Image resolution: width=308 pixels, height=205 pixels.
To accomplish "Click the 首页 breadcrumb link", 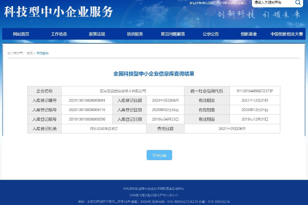I will (30, 53).
